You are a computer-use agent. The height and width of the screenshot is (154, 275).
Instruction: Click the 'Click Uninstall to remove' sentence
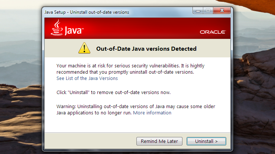tap(113, 92)
